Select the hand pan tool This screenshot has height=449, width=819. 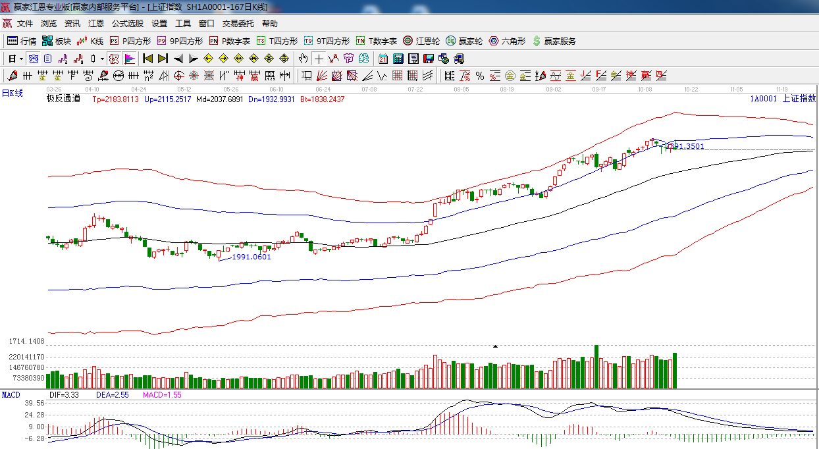pyautogui.click(x=303, y=59)
